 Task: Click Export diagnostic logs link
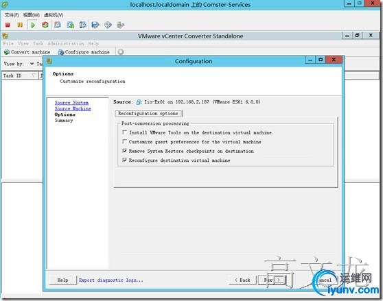[x=111, y=280]
